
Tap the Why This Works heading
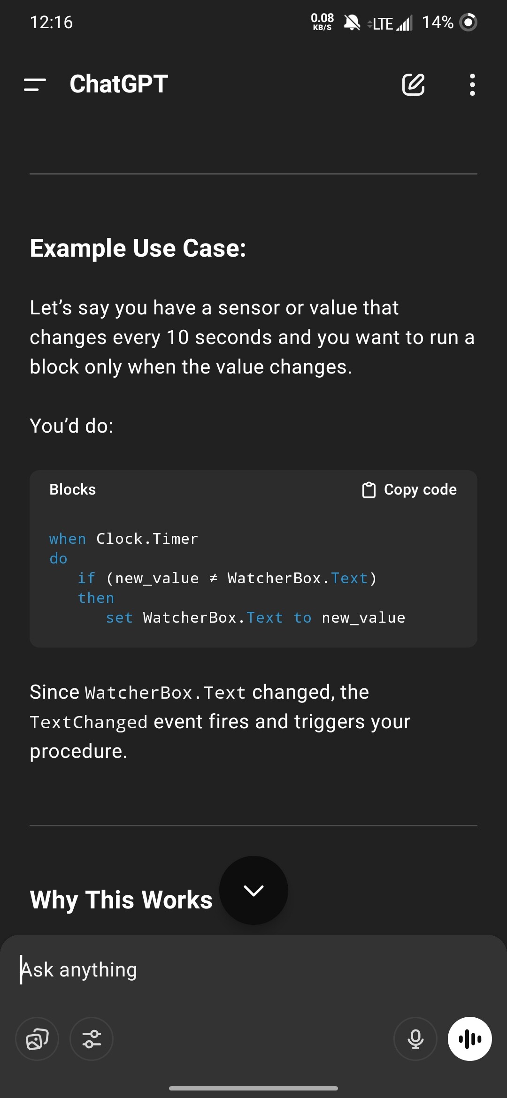point(121,900)
